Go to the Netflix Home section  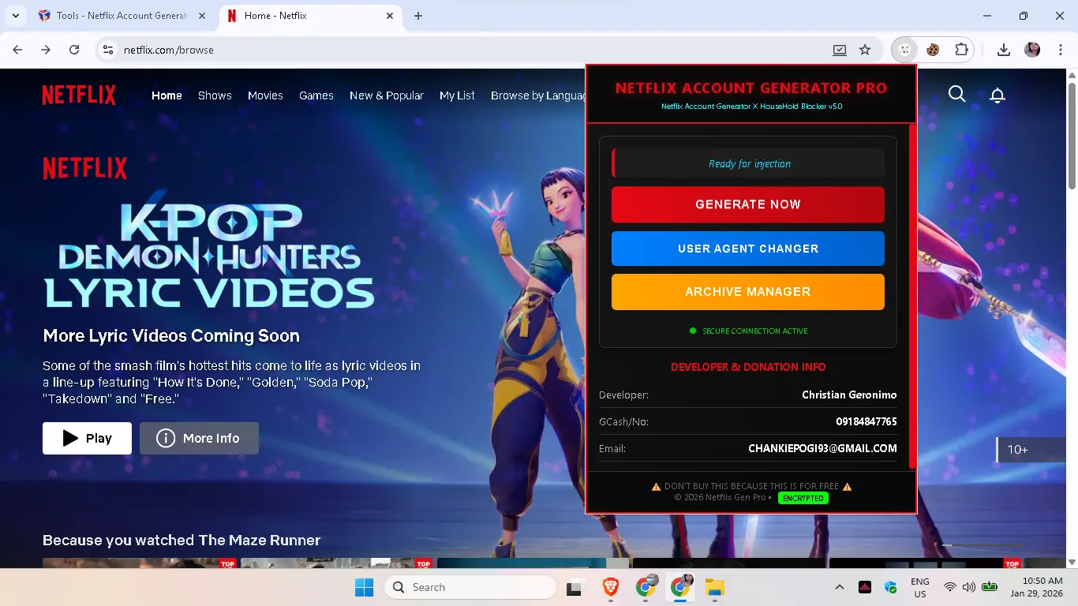pos(167,95)
